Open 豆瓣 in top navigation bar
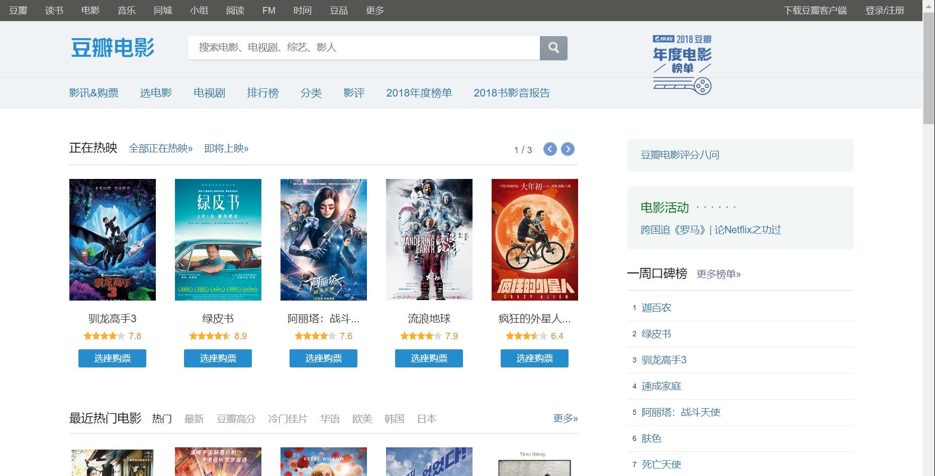Viewport: 935px width, 476px height. [x=18, y=11]
